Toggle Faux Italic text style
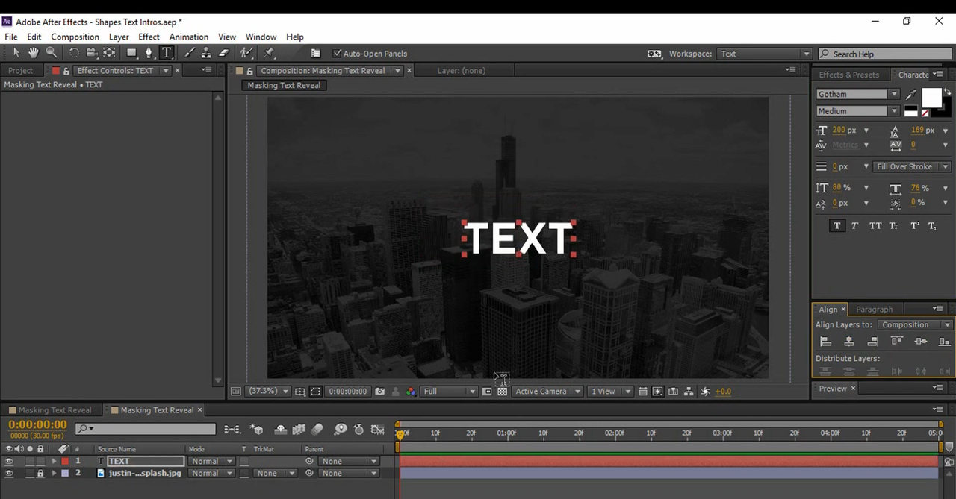Viewport: 956px width, 499px height. click(x=855, y=225)
